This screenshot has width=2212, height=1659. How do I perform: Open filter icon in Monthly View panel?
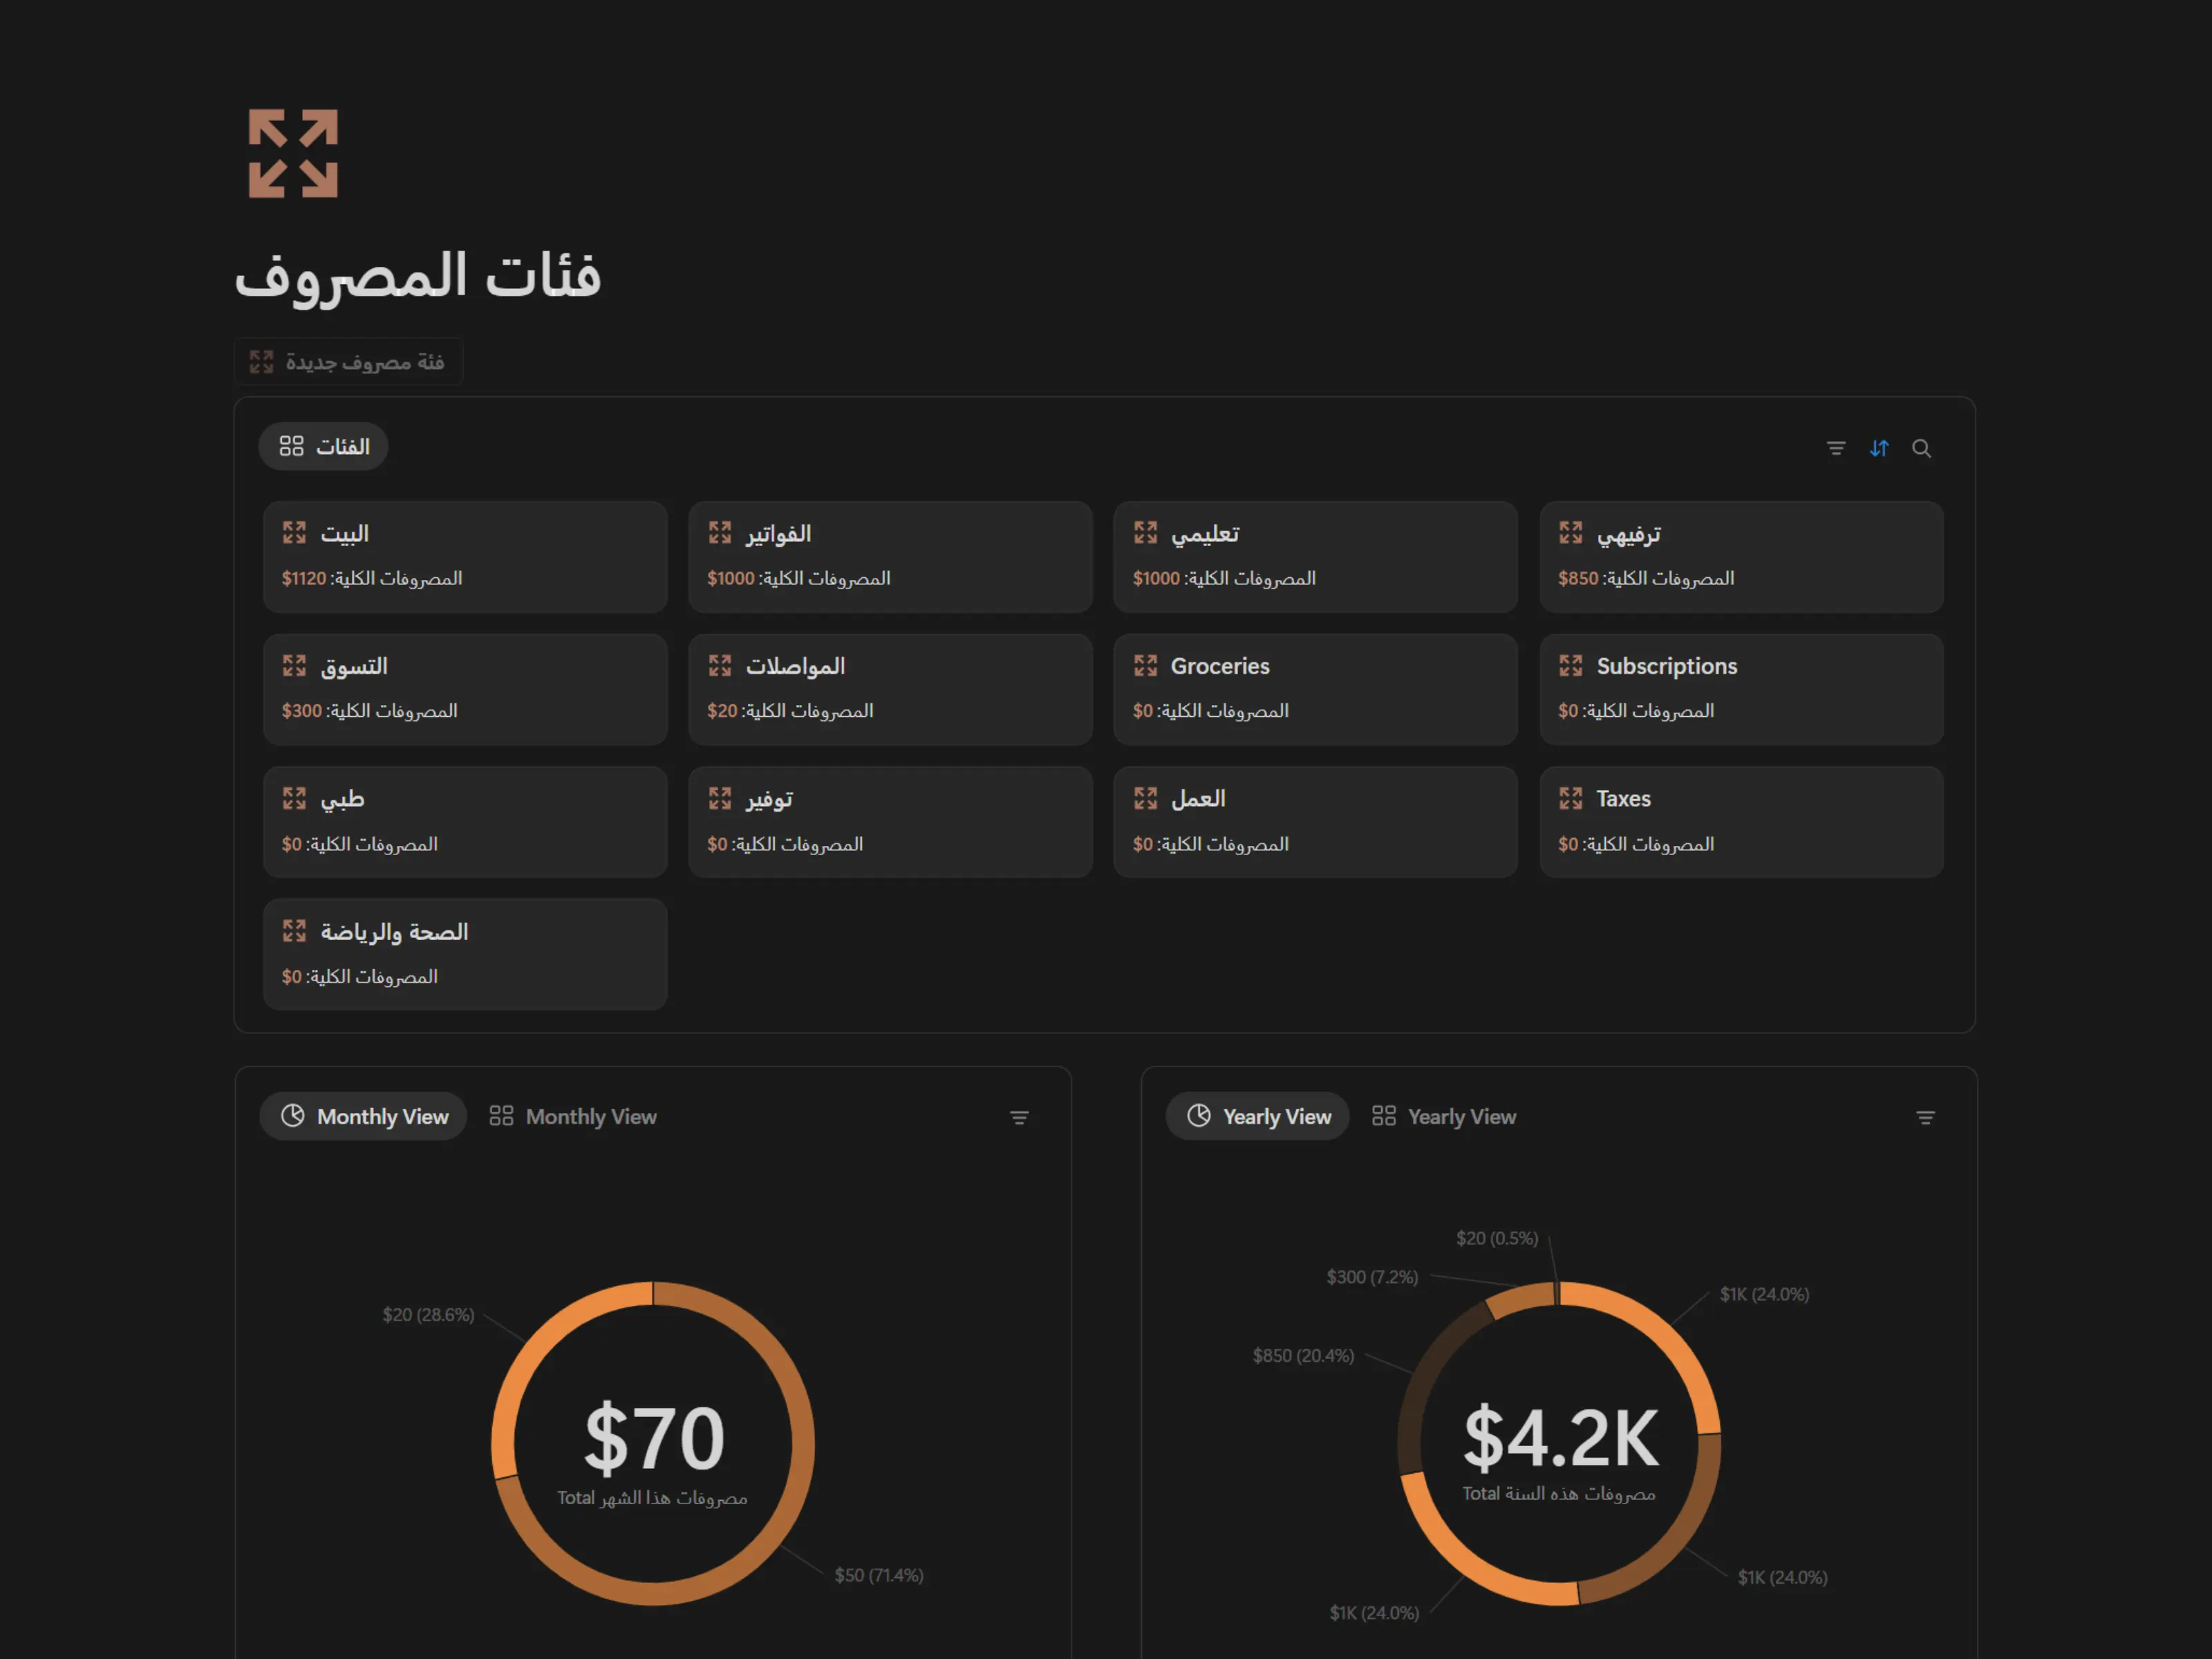1019,1117
